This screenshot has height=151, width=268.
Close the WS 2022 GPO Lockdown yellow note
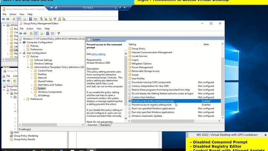265,135
